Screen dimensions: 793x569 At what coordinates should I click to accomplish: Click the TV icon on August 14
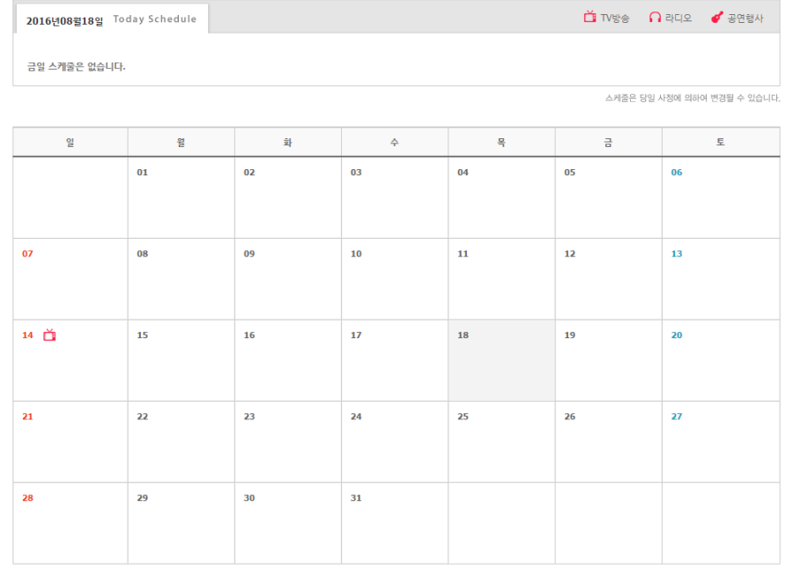pyautogui.click(x=49, y=335)
